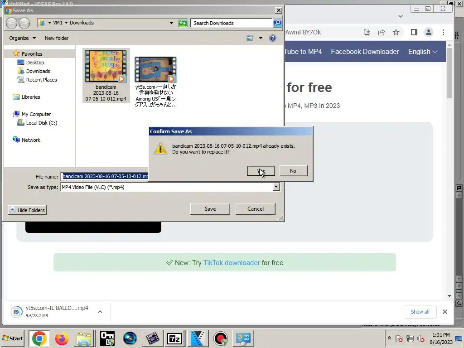This screenshot has width=464, height=348.
Task: Open the TikTok downloader link
Action: click(x=232, y=263)
